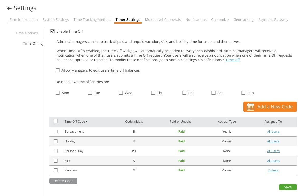Image resolution: width=304 pixels, height=196 pixels.
Task: Check the Sat day checkbox
Action: (x=213, y=93)
